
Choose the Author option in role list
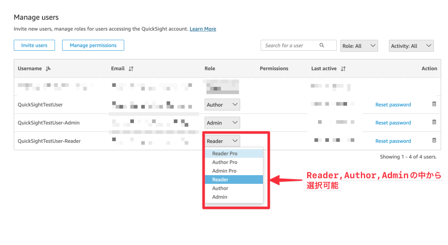coord(234,188)
